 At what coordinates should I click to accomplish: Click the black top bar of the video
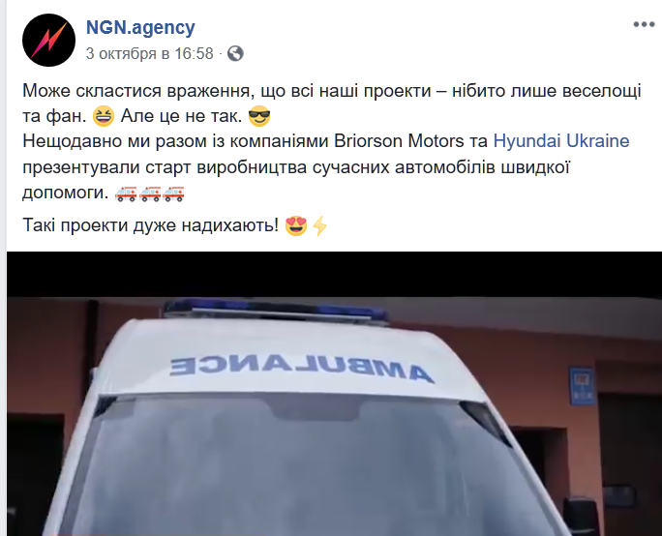coord(334,275)
